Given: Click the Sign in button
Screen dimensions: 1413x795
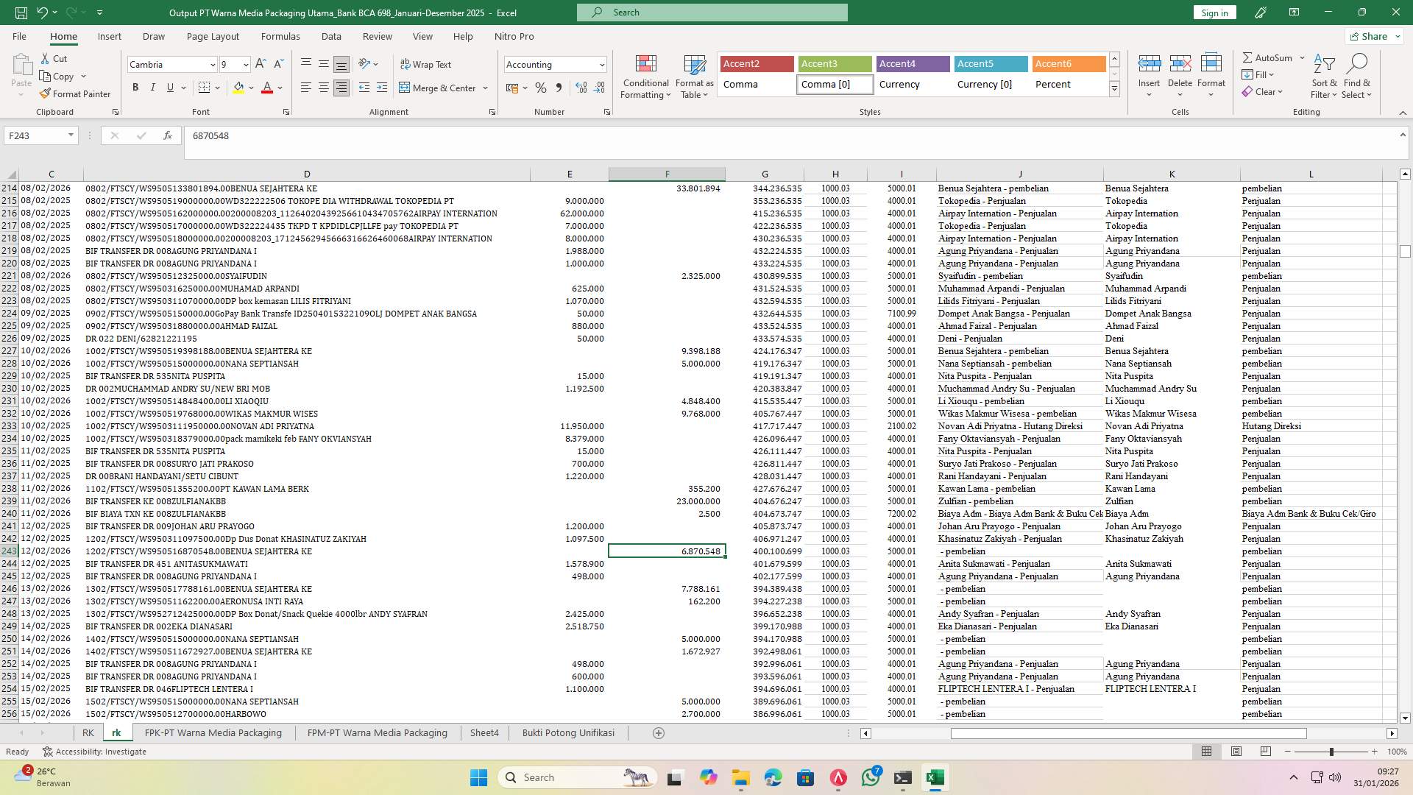Looking at the screenshot, I should [x=1214, y=13].
